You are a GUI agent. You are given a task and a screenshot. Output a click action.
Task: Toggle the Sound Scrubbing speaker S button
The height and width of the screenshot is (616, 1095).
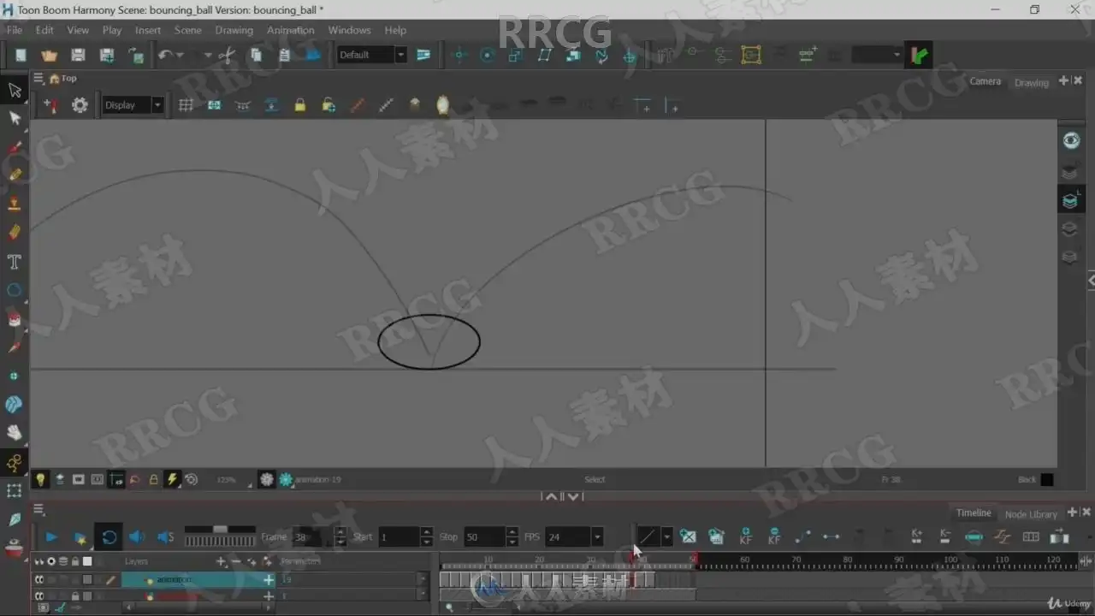tap(165, 537)
